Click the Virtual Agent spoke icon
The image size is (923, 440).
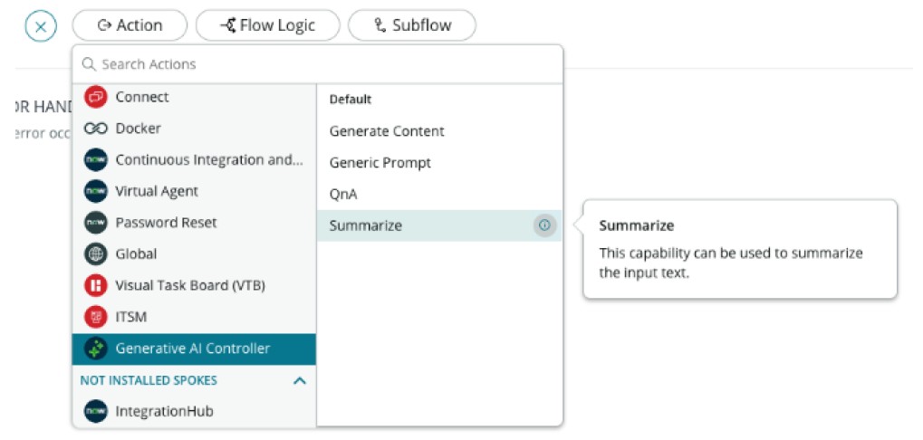tap(96, 191)
